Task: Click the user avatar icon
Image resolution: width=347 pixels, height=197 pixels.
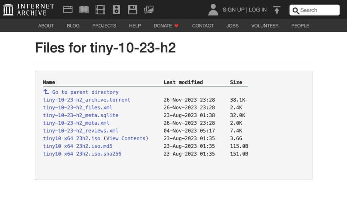Action: tap(213, 10)
